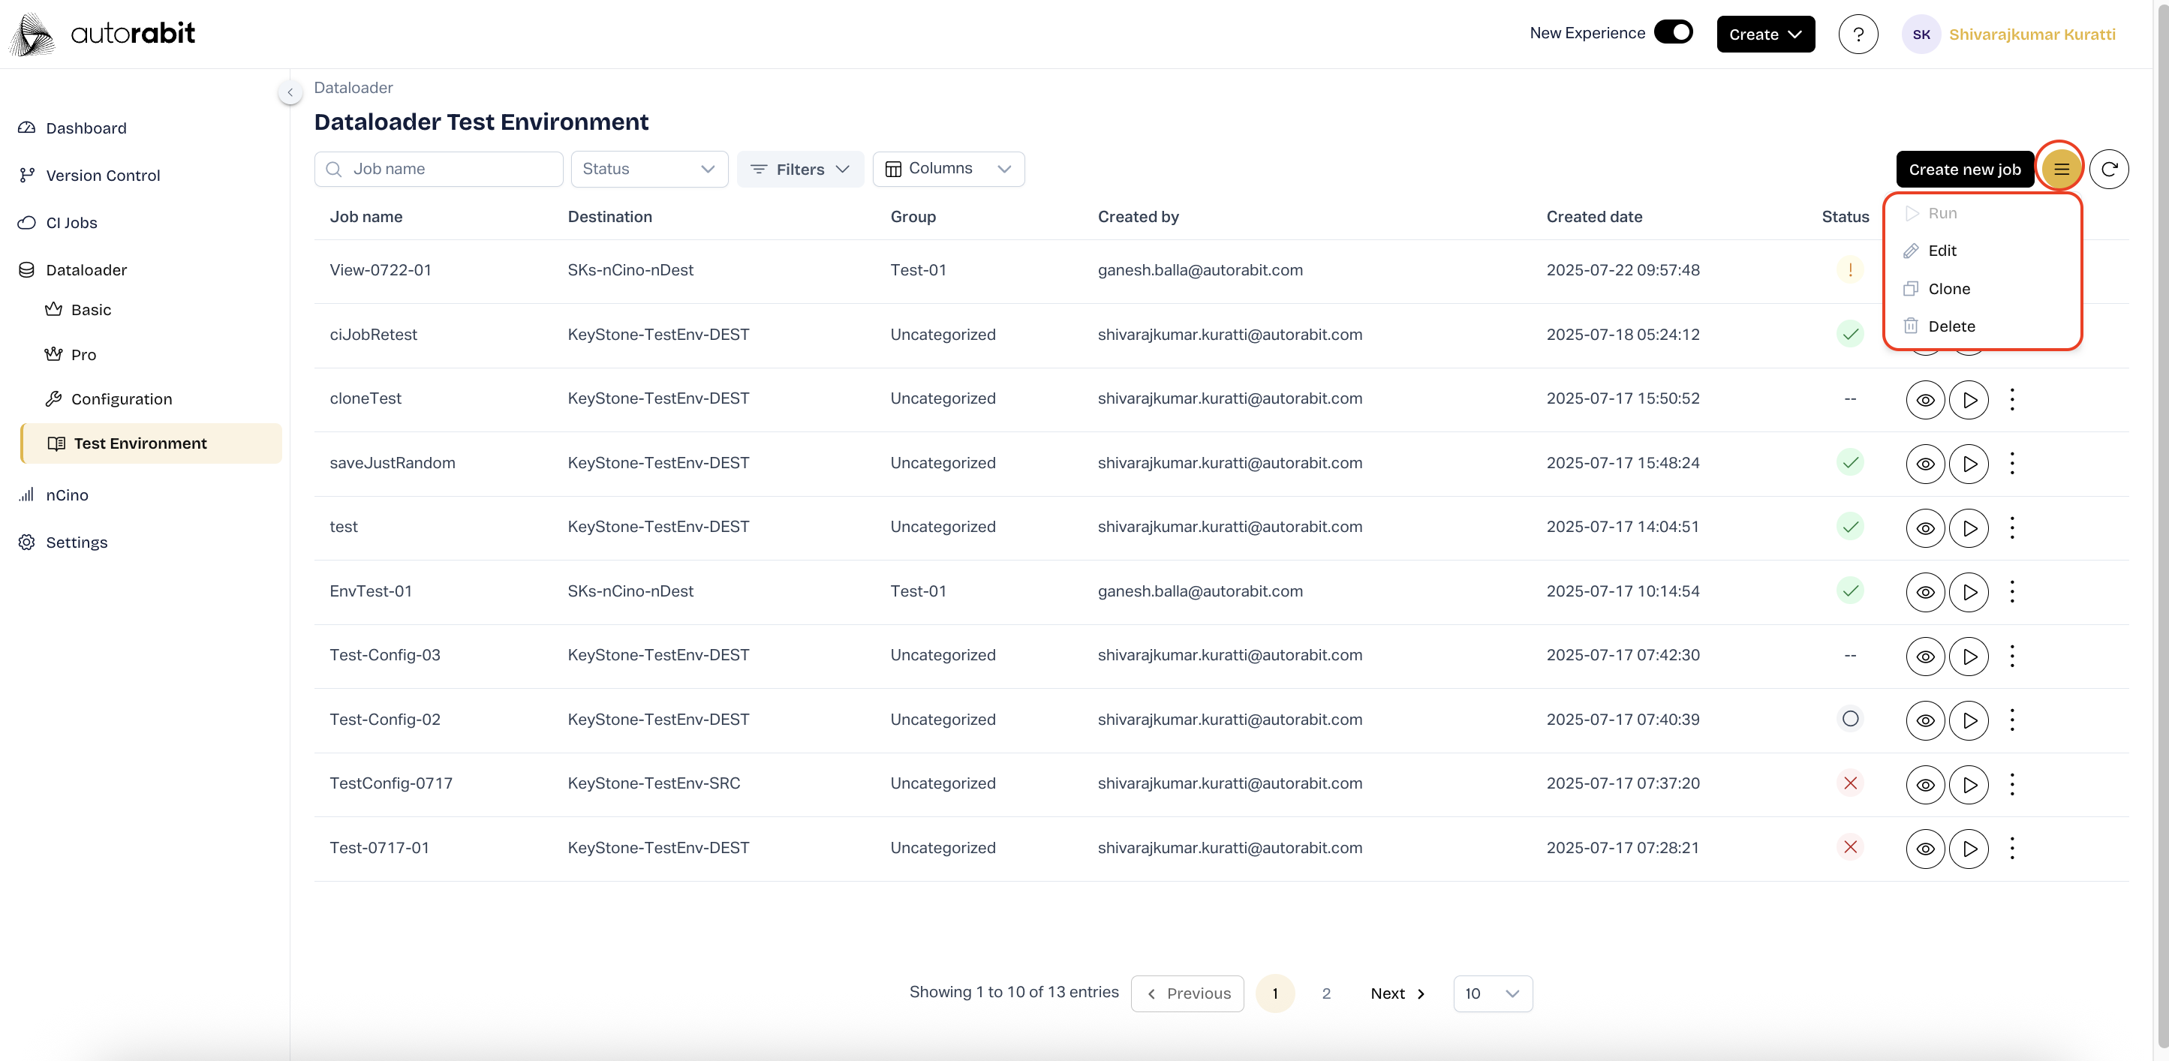This screenshot has width=2169, height=1061.
Task: Click the Create new job button
Action: (1963, 170)
